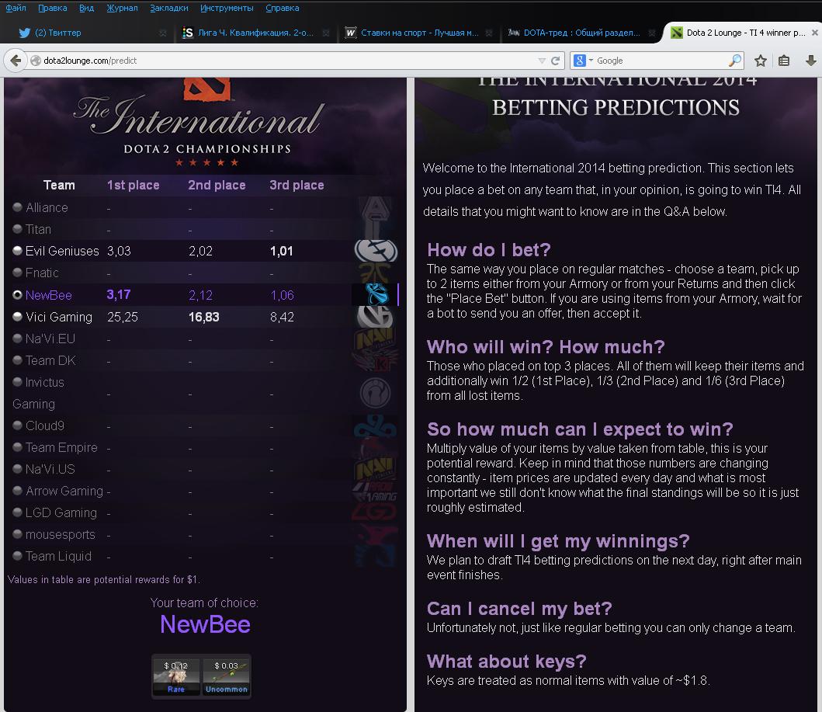Click the Twitter tab bird icon

(x=24, y=33)
